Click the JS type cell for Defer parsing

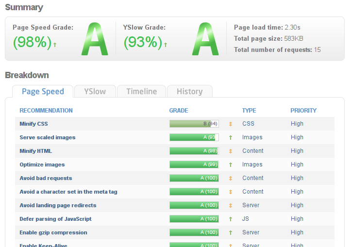tap(245, 219)
